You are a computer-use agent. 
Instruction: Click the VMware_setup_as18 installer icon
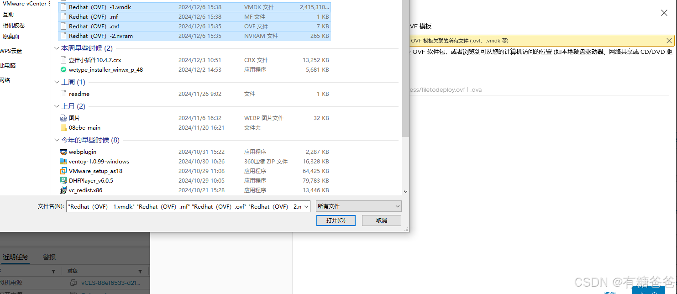coord(63,171)
